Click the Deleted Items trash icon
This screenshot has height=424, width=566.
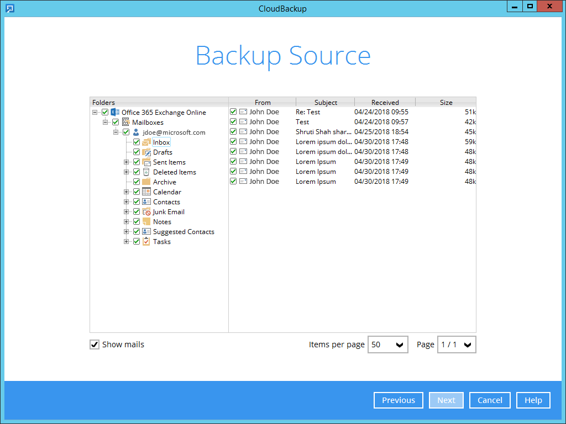pyautogui.click(x=146, y=172)
